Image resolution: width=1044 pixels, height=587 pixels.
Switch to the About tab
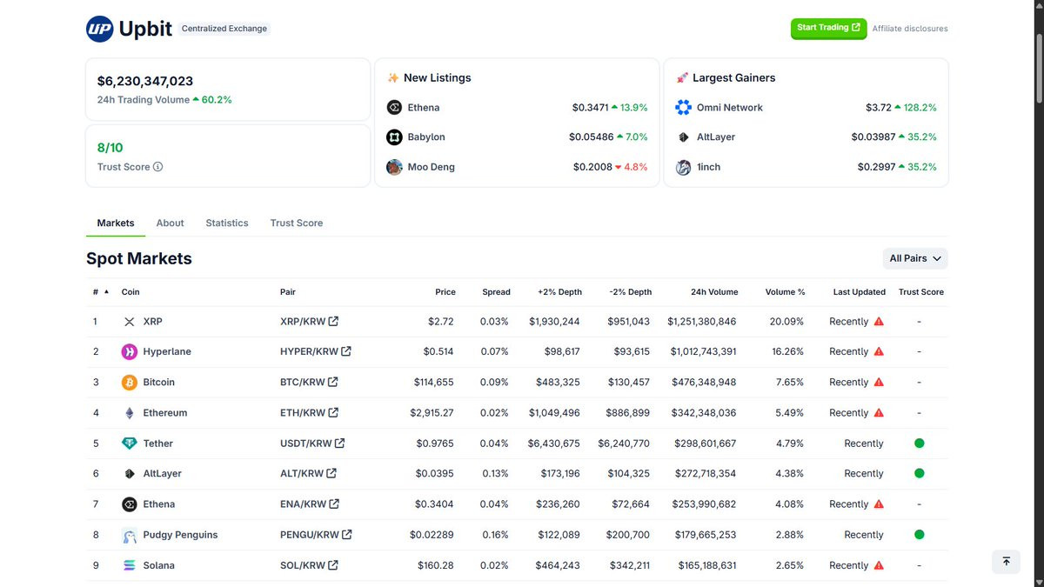point(170,223)
